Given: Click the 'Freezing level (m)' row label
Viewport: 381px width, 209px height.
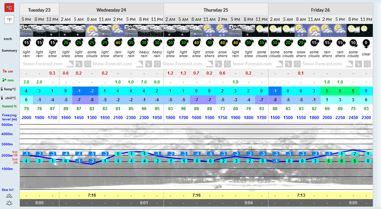Looking at the screenshot, I should [9, 117].
